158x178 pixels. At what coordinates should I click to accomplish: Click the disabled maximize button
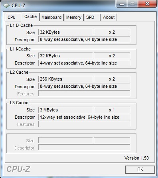(x=132, y=4)
